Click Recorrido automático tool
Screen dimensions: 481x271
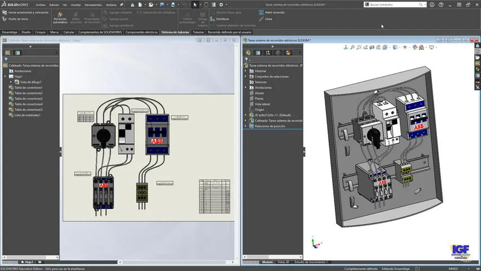point(60,18)
